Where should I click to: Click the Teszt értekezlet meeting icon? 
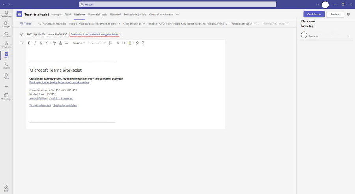(x=19, y=15)
